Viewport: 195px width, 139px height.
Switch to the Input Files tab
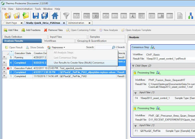pyautogui.click(x=68, y=37)
